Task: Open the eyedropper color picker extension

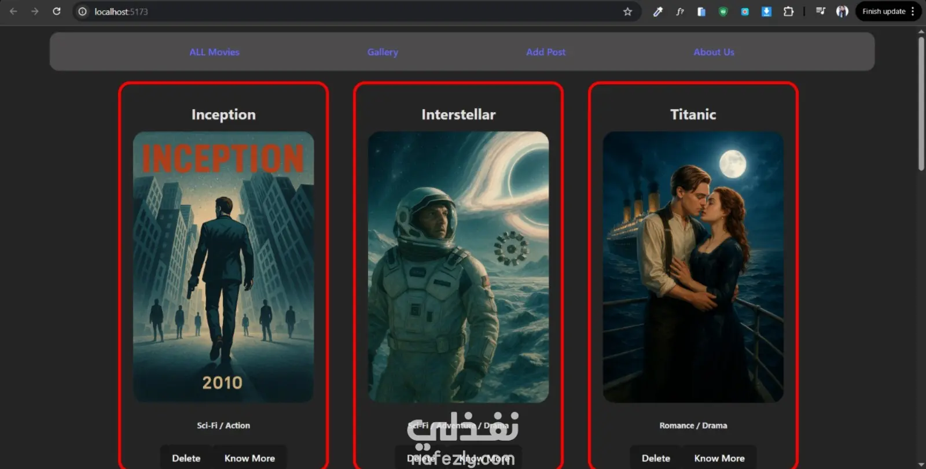Action: (658, 12)
